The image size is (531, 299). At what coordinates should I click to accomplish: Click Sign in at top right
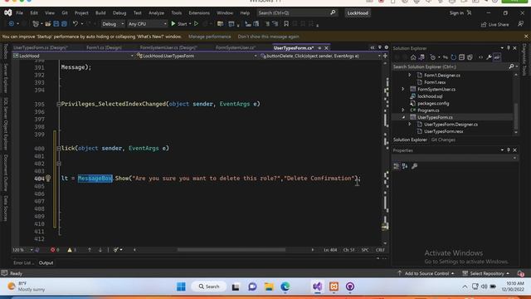460,13
